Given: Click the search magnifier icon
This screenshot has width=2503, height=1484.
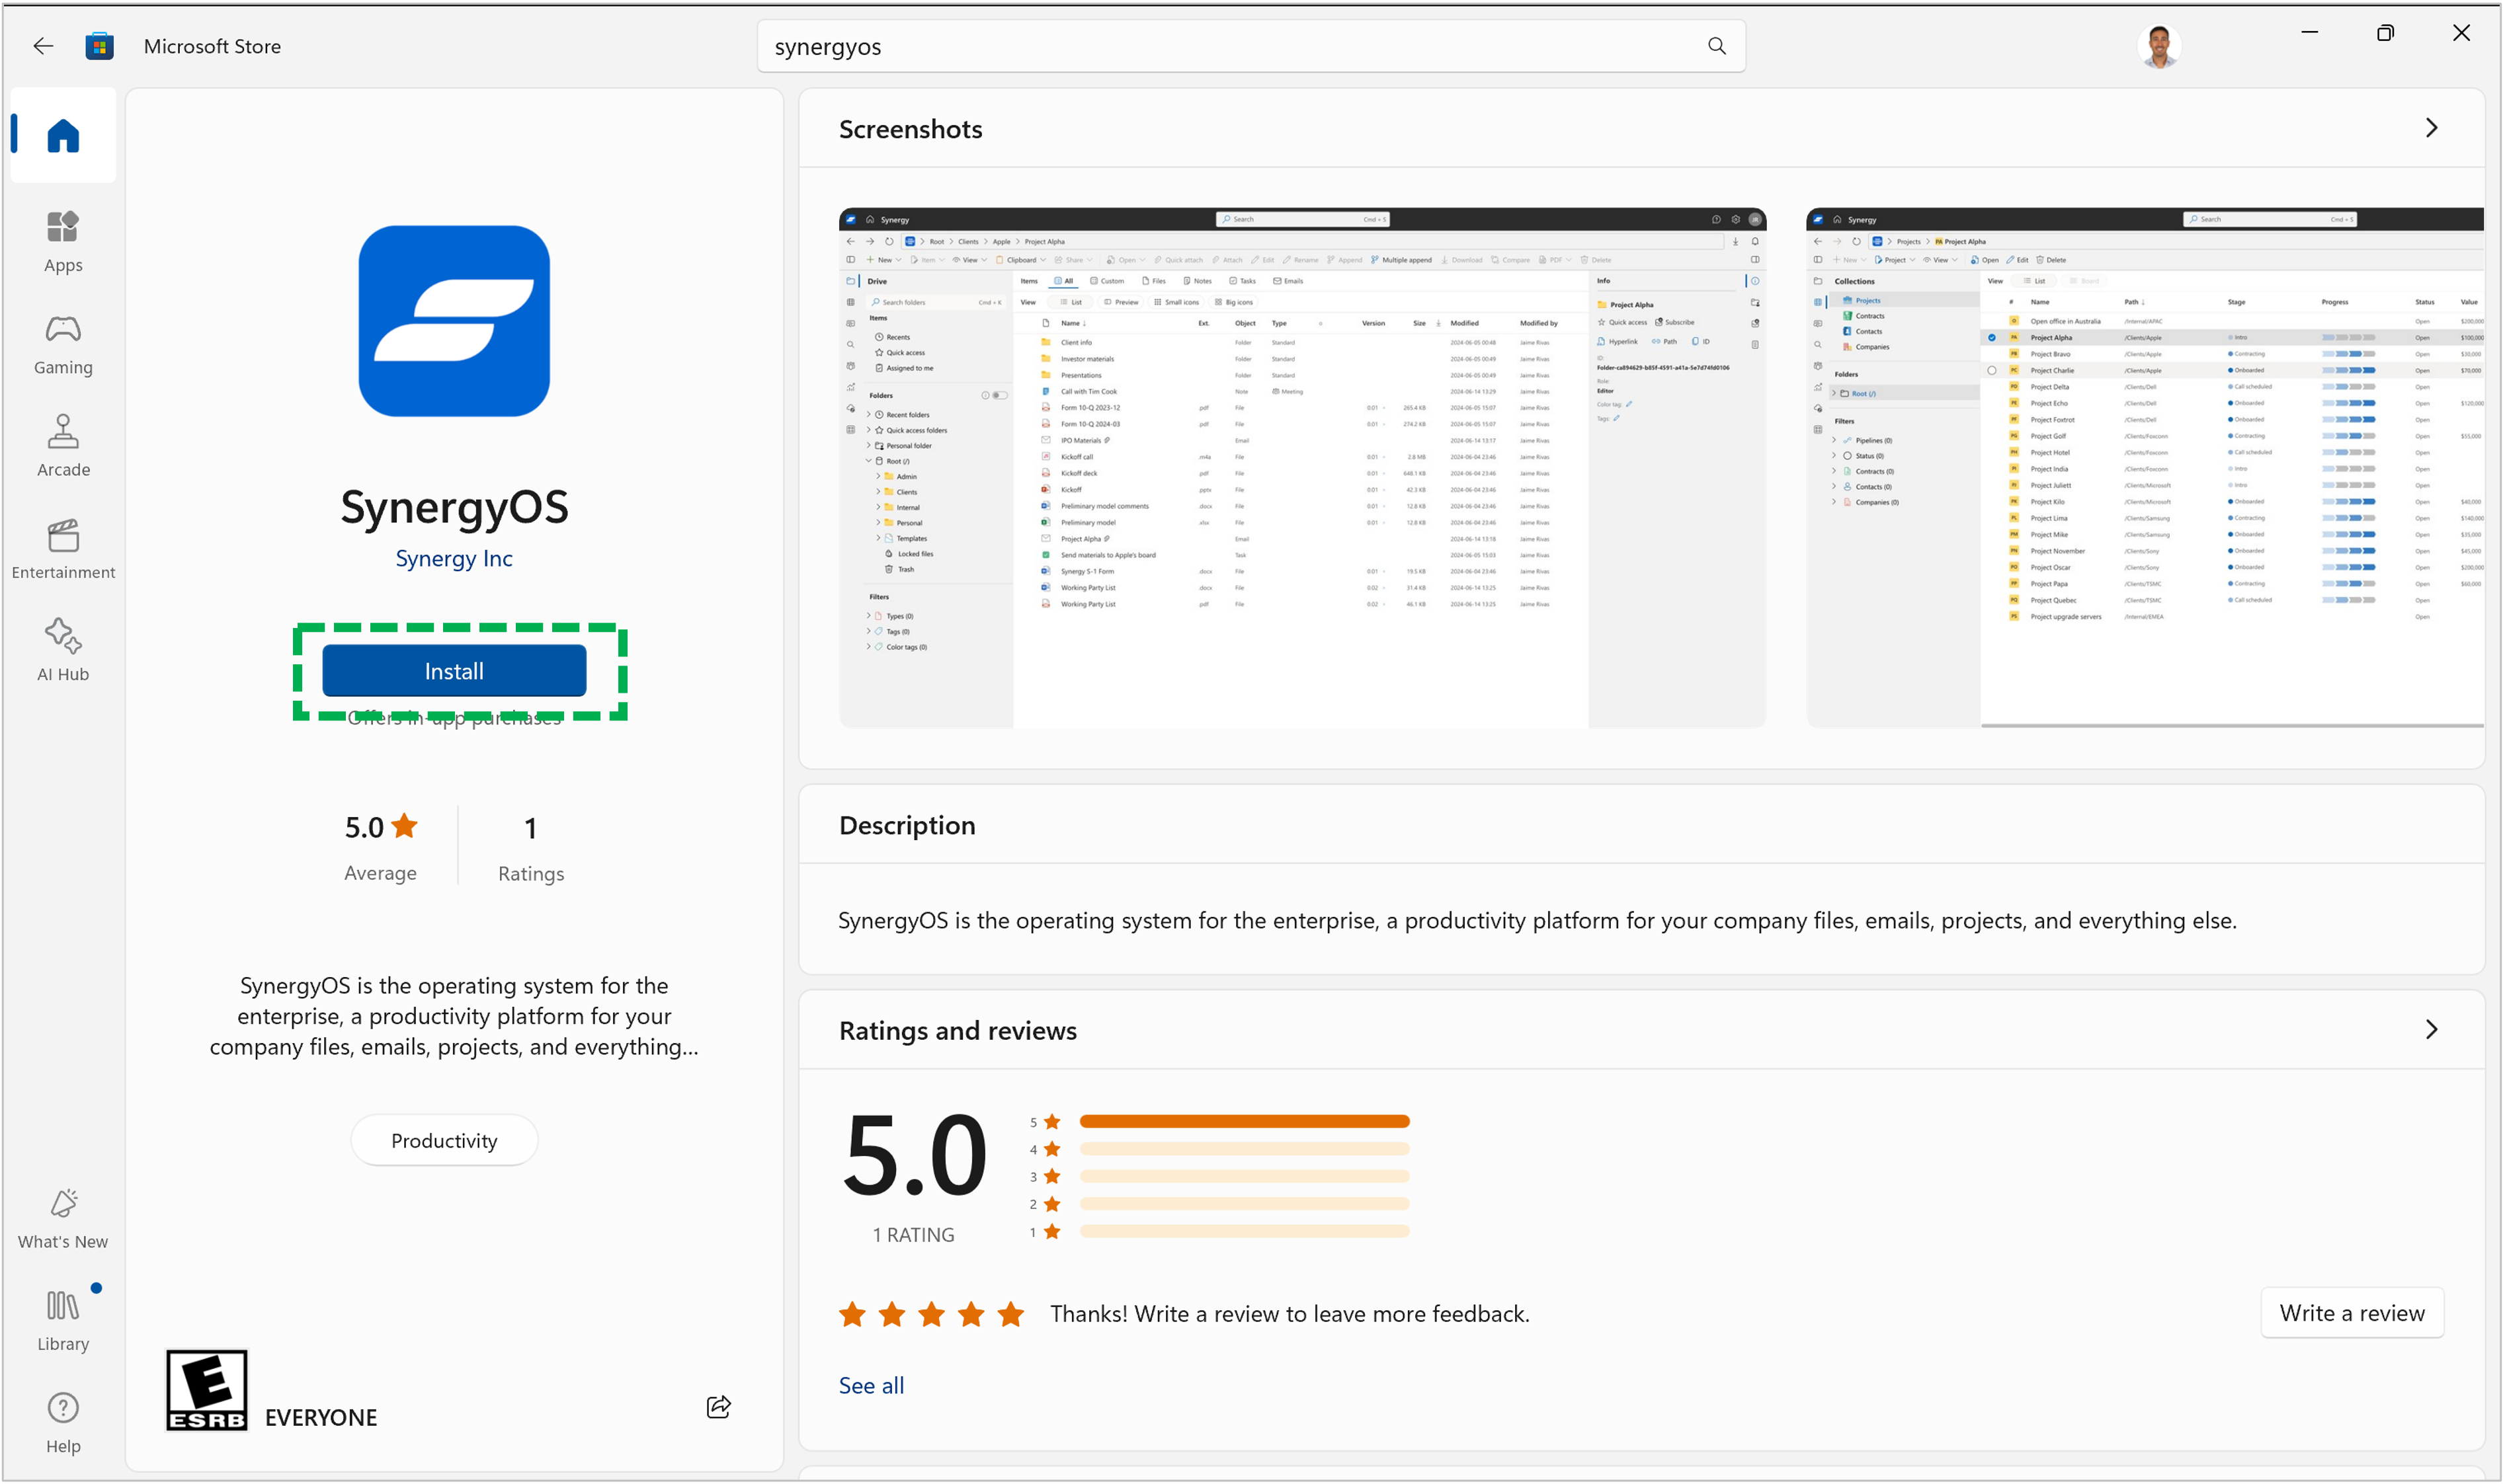Looking at the screenshot, I should tap(1717, 46).
